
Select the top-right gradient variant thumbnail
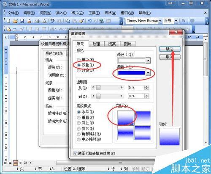(143, 118)
